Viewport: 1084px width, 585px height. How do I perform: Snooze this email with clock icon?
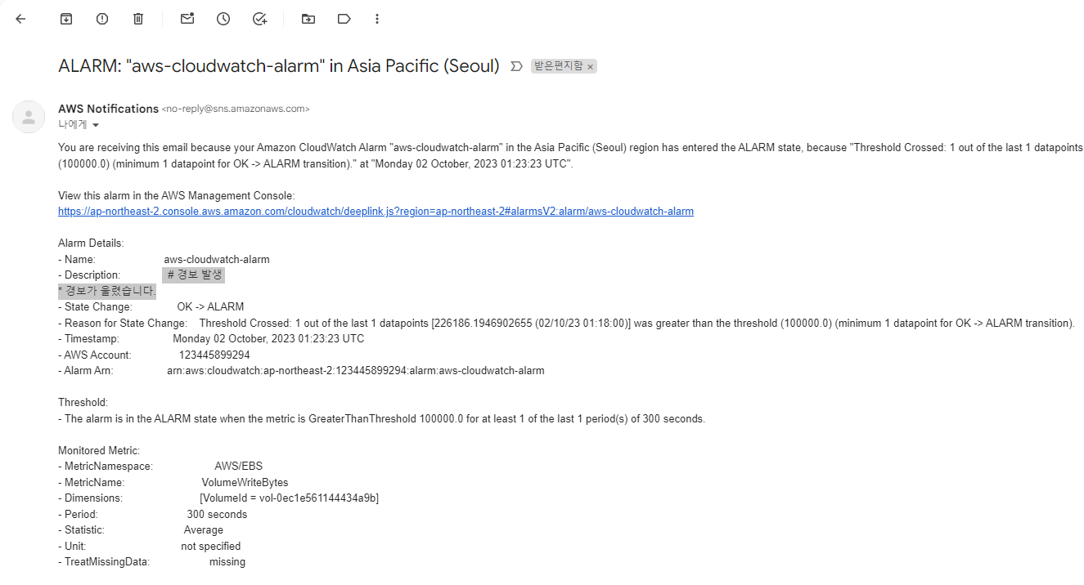click(x=223, y=19)
